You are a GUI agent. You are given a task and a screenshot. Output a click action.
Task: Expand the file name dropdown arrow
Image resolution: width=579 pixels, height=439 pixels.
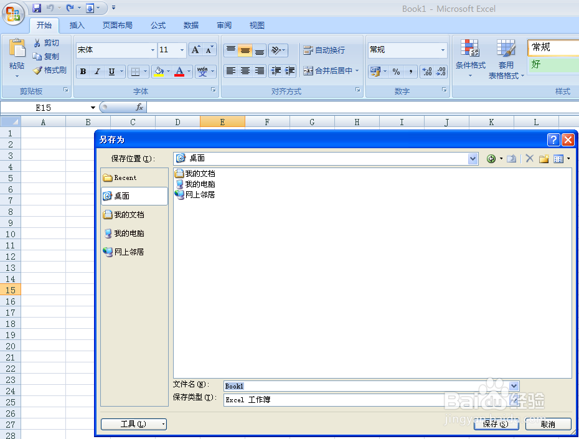tap(514, 386)
